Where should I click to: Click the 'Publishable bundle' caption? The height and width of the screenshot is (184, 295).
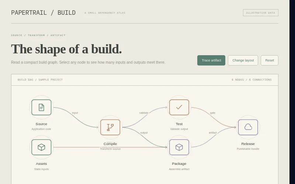[248, 149]
